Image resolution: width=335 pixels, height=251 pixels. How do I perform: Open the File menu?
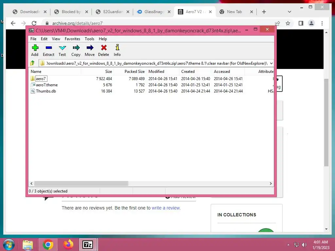tap(33, 39)
